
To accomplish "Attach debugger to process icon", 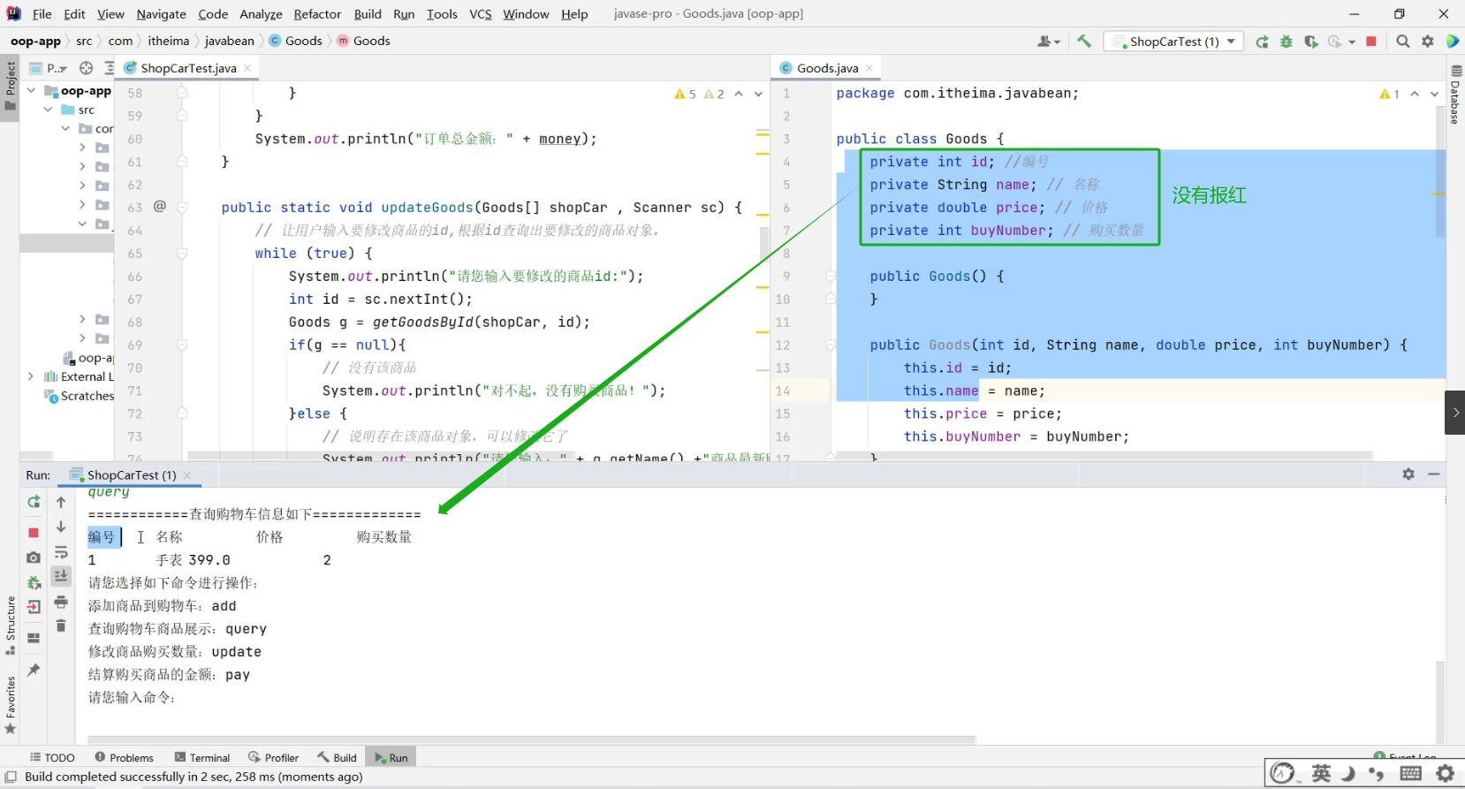I will (x=34, y=582).
